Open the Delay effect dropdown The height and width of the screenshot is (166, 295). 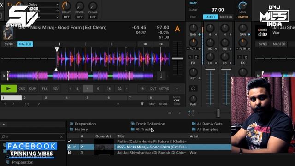(43, 4)
